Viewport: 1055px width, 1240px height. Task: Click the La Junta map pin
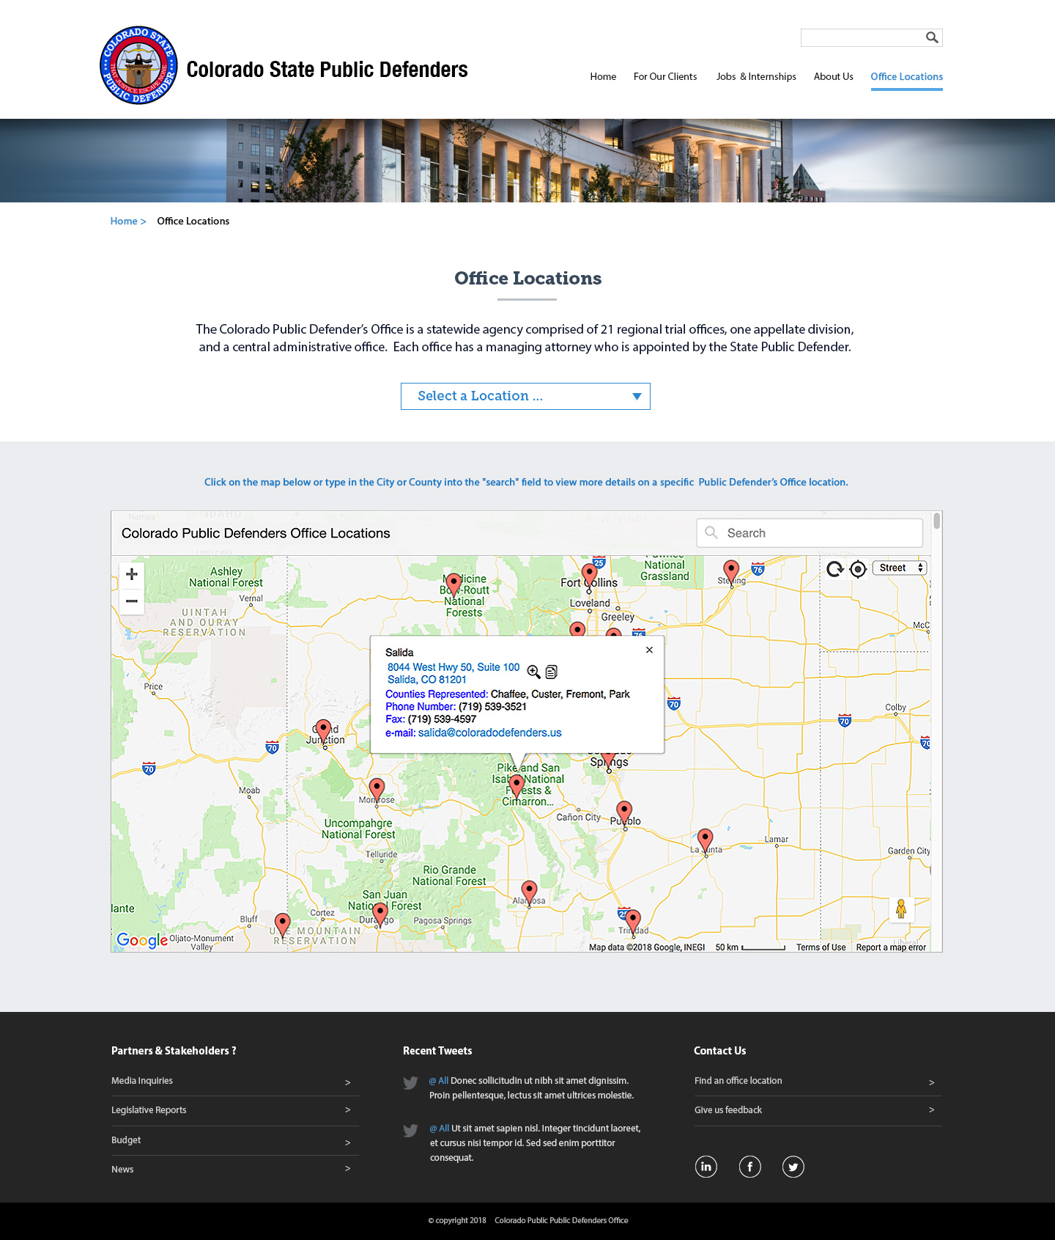pyautogui.click(x=705, y=840)
